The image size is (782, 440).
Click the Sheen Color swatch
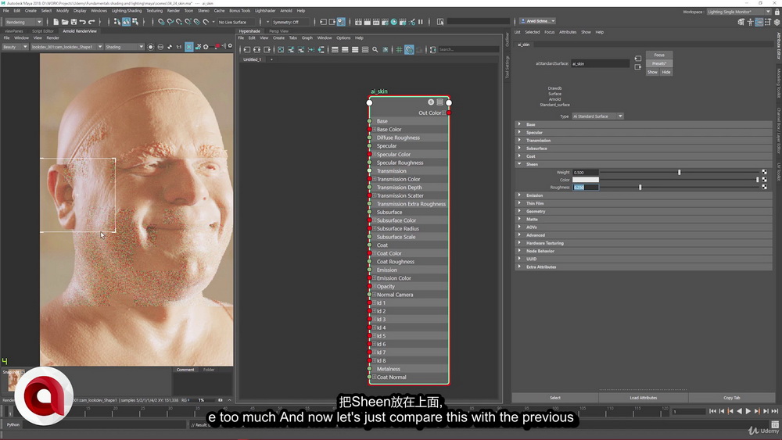586,180
